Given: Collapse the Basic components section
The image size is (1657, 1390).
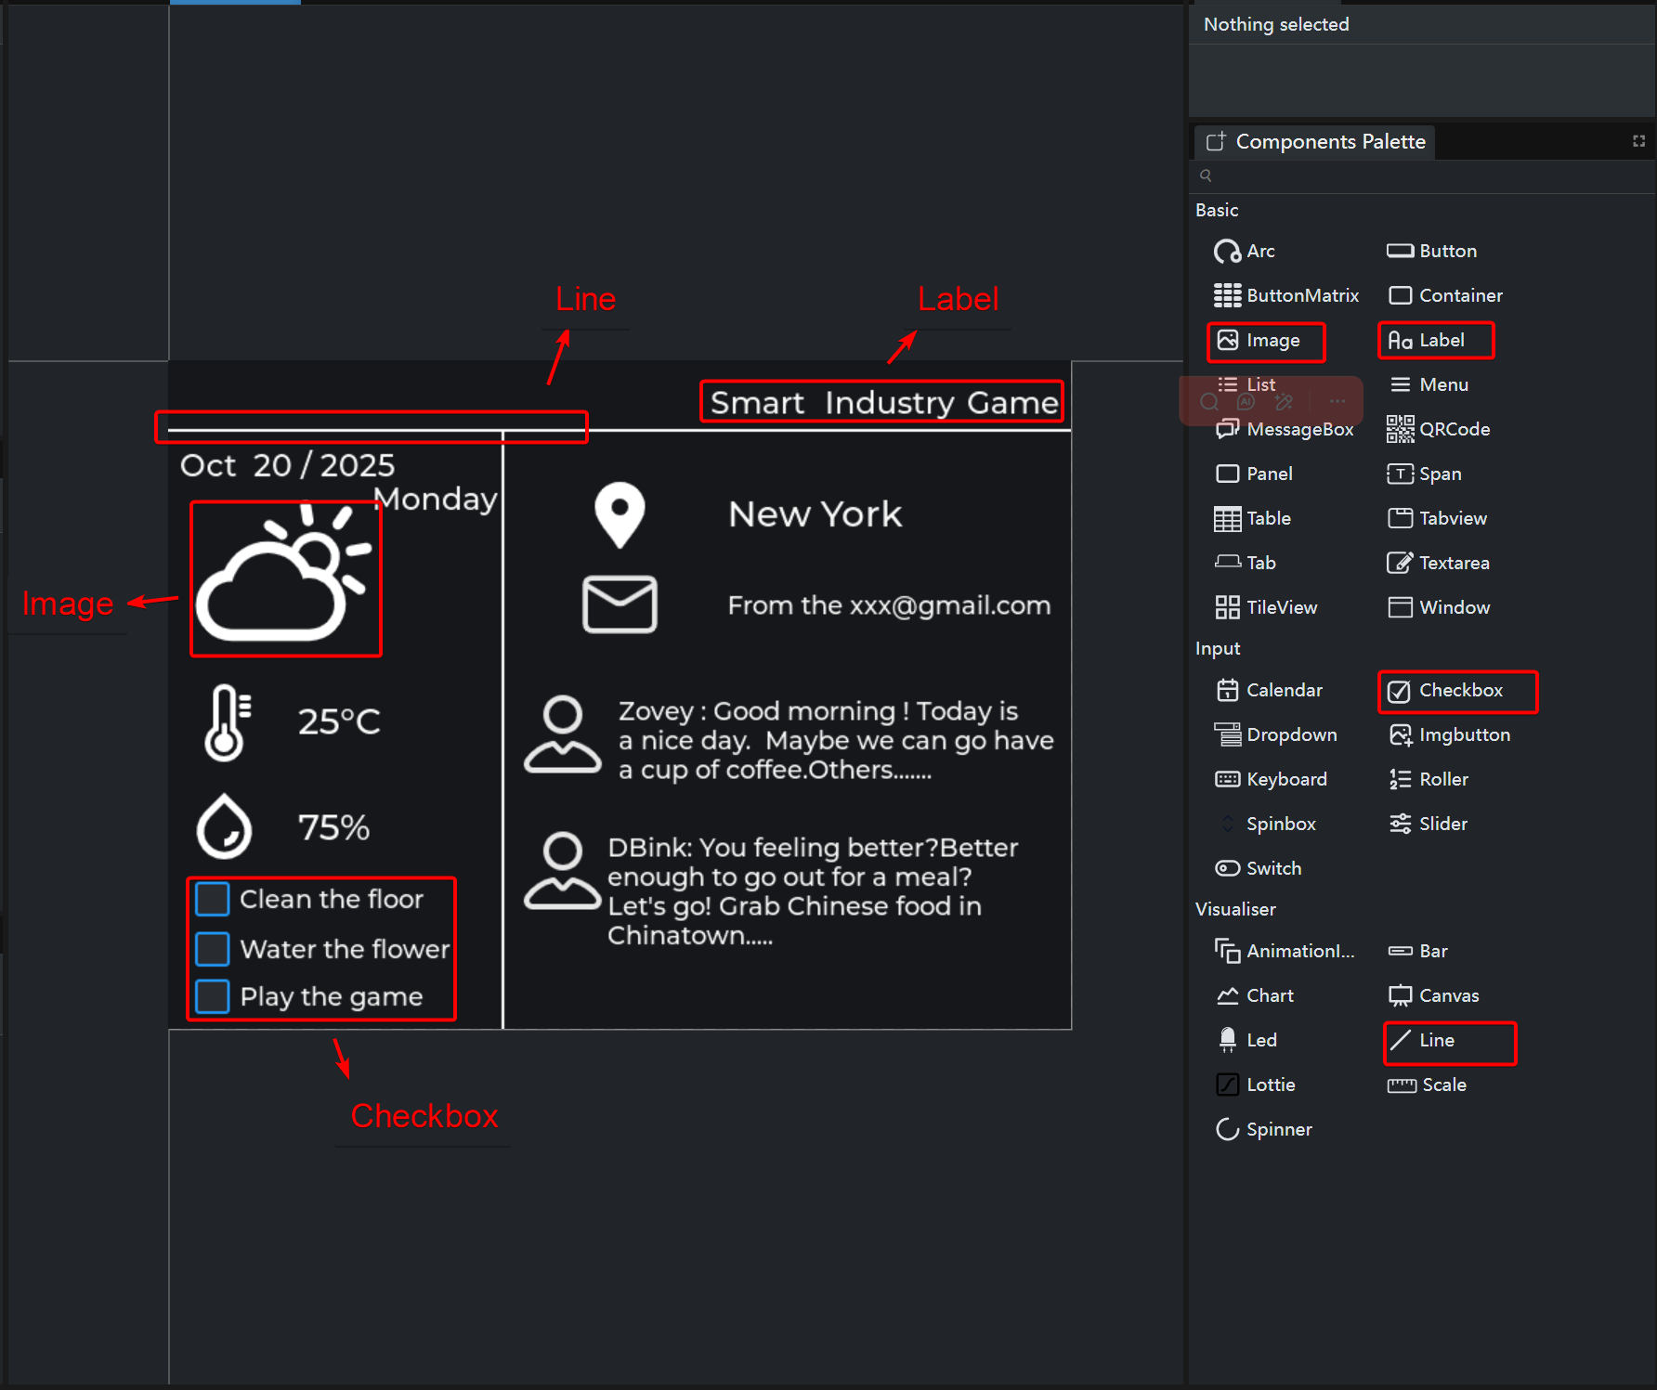Looking at the screenshot, I should pos(1217,211).
